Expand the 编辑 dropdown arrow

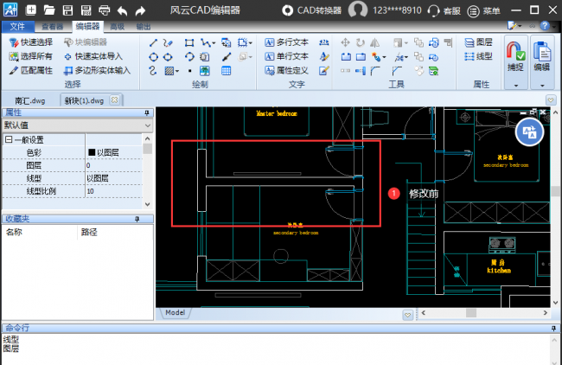(x=542, y=86)
